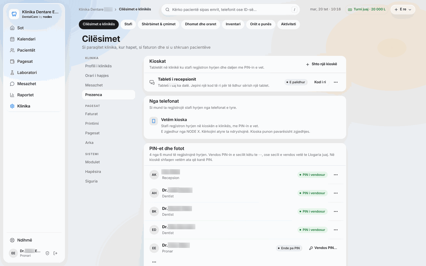Click the PIN i vendosur badge on the Recepsion row
The image size is (426, 266).
click(x=312, y=175)
